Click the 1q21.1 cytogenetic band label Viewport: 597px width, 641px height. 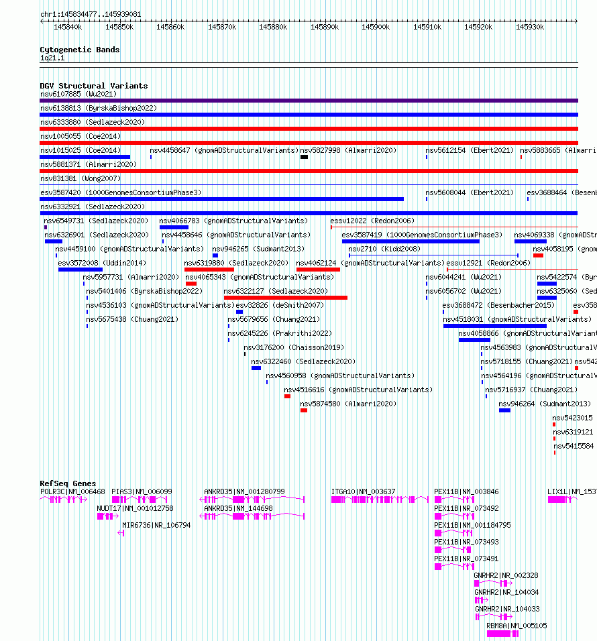52,58
